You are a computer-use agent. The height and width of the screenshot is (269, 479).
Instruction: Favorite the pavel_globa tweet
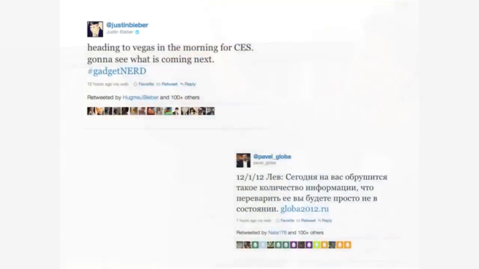click(x=285, y=220)
